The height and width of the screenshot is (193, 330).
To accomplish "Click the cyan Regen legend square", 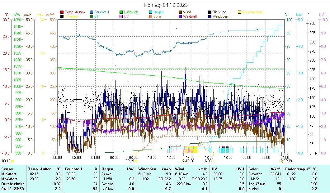I will pos(151,12).
